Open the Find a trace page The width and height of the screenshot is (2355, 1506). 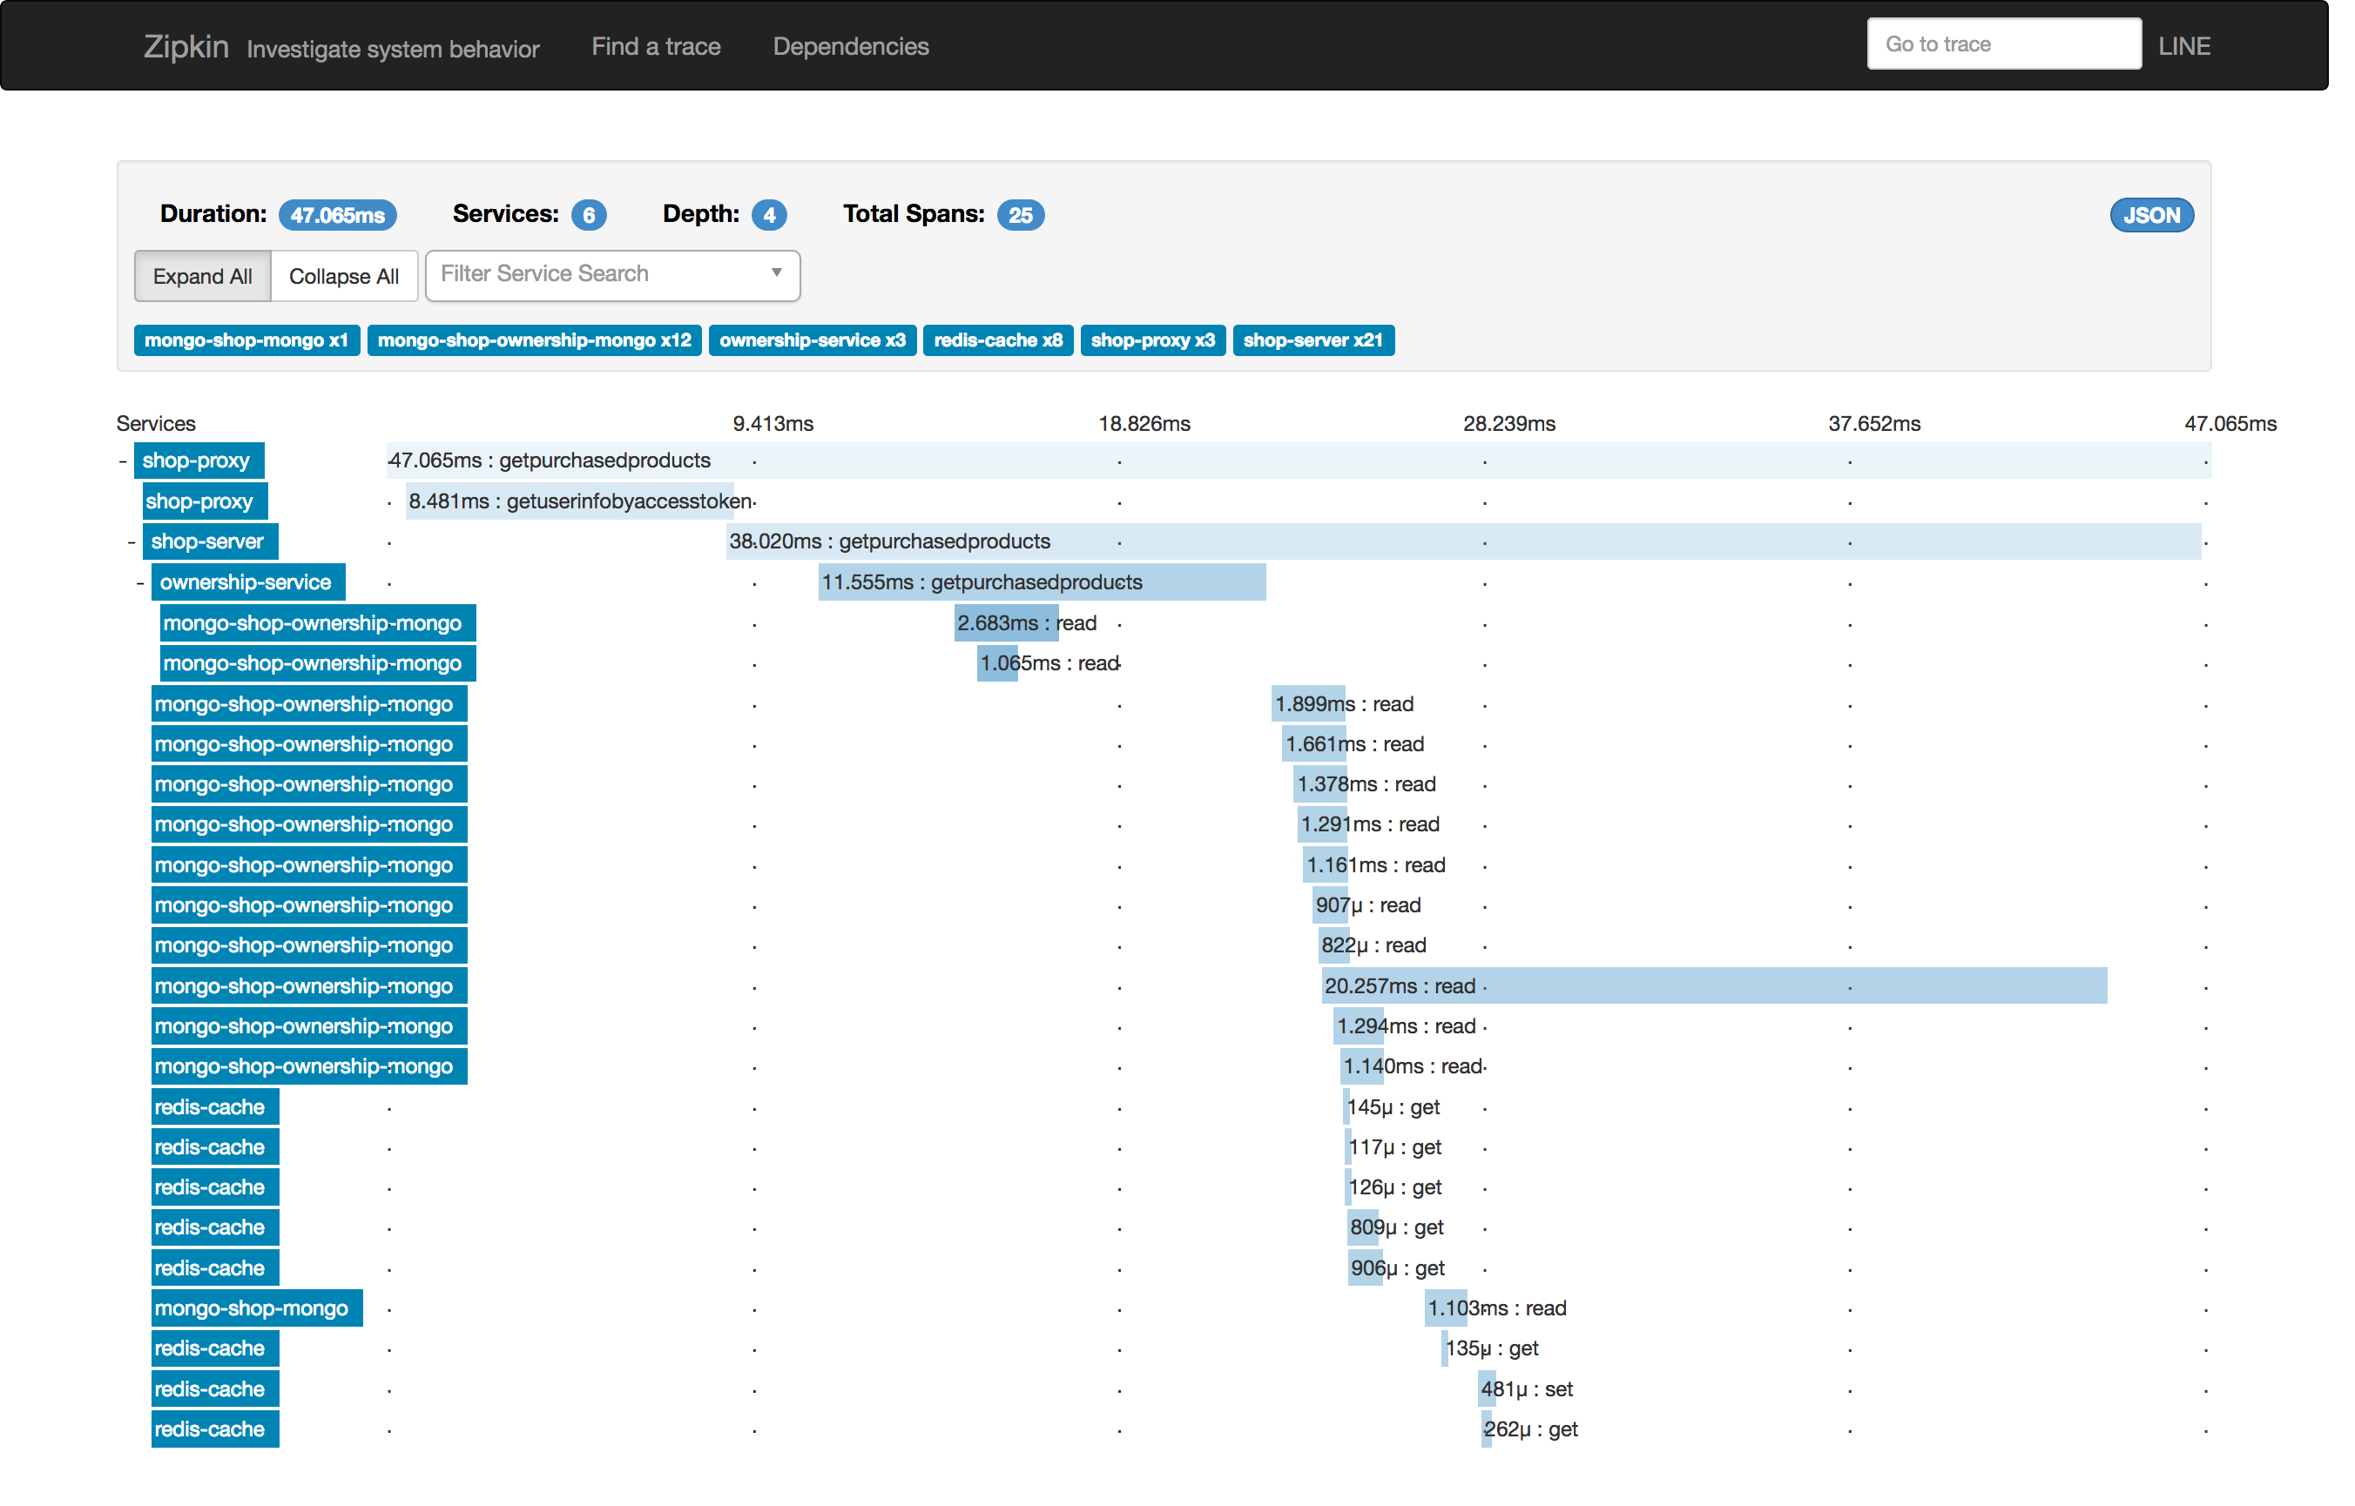pos(656,46)
